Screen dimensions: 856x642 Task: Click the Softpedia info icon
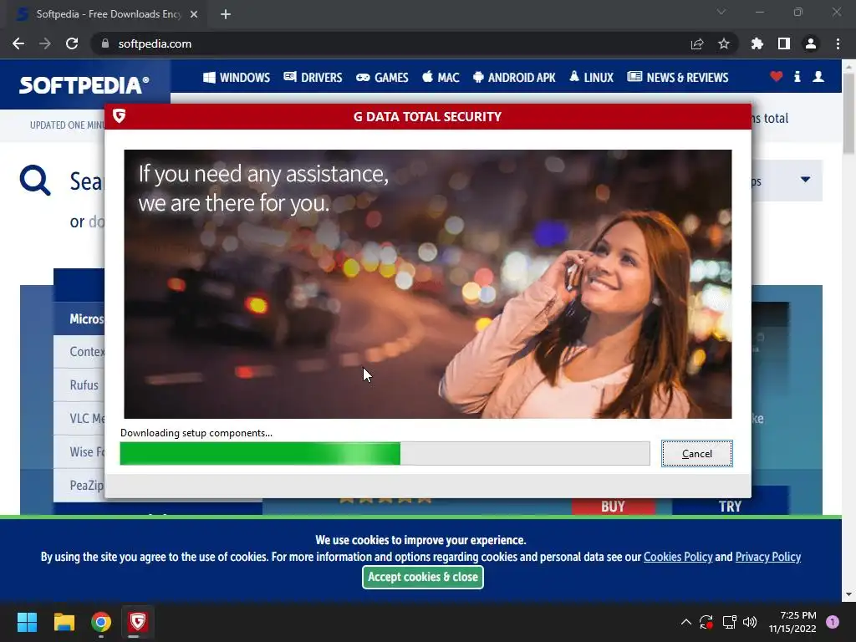[797, 77]
